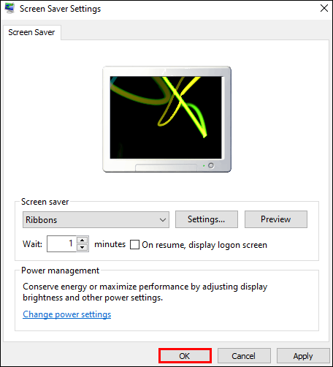Click the Apply button
333x367 pixels.
click(x=303, y=356)
